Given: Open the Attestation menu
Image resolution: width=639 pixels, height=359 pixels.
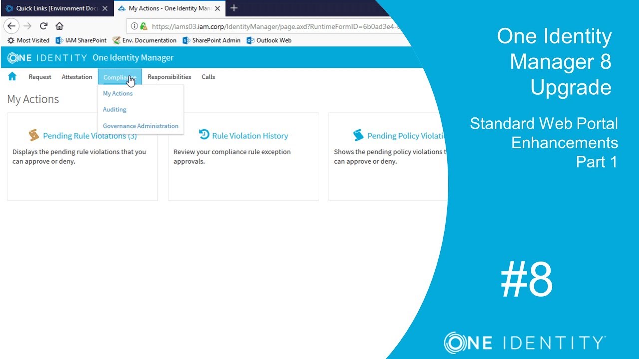Looking at the screenshot, I should (x=77, y=77).
